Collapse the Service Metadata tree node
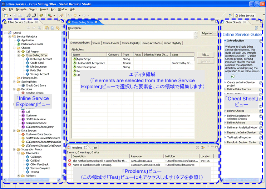 (10, 36)
